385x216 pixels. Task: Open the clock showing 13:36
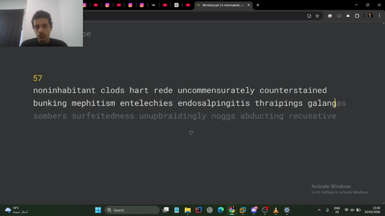(x=372, y=210)
